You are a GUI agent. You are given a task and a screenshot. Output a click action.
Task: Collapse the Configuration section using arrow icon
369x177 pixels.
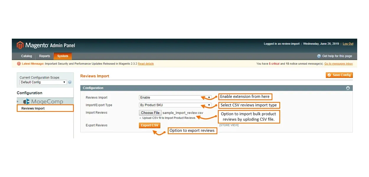348,88
